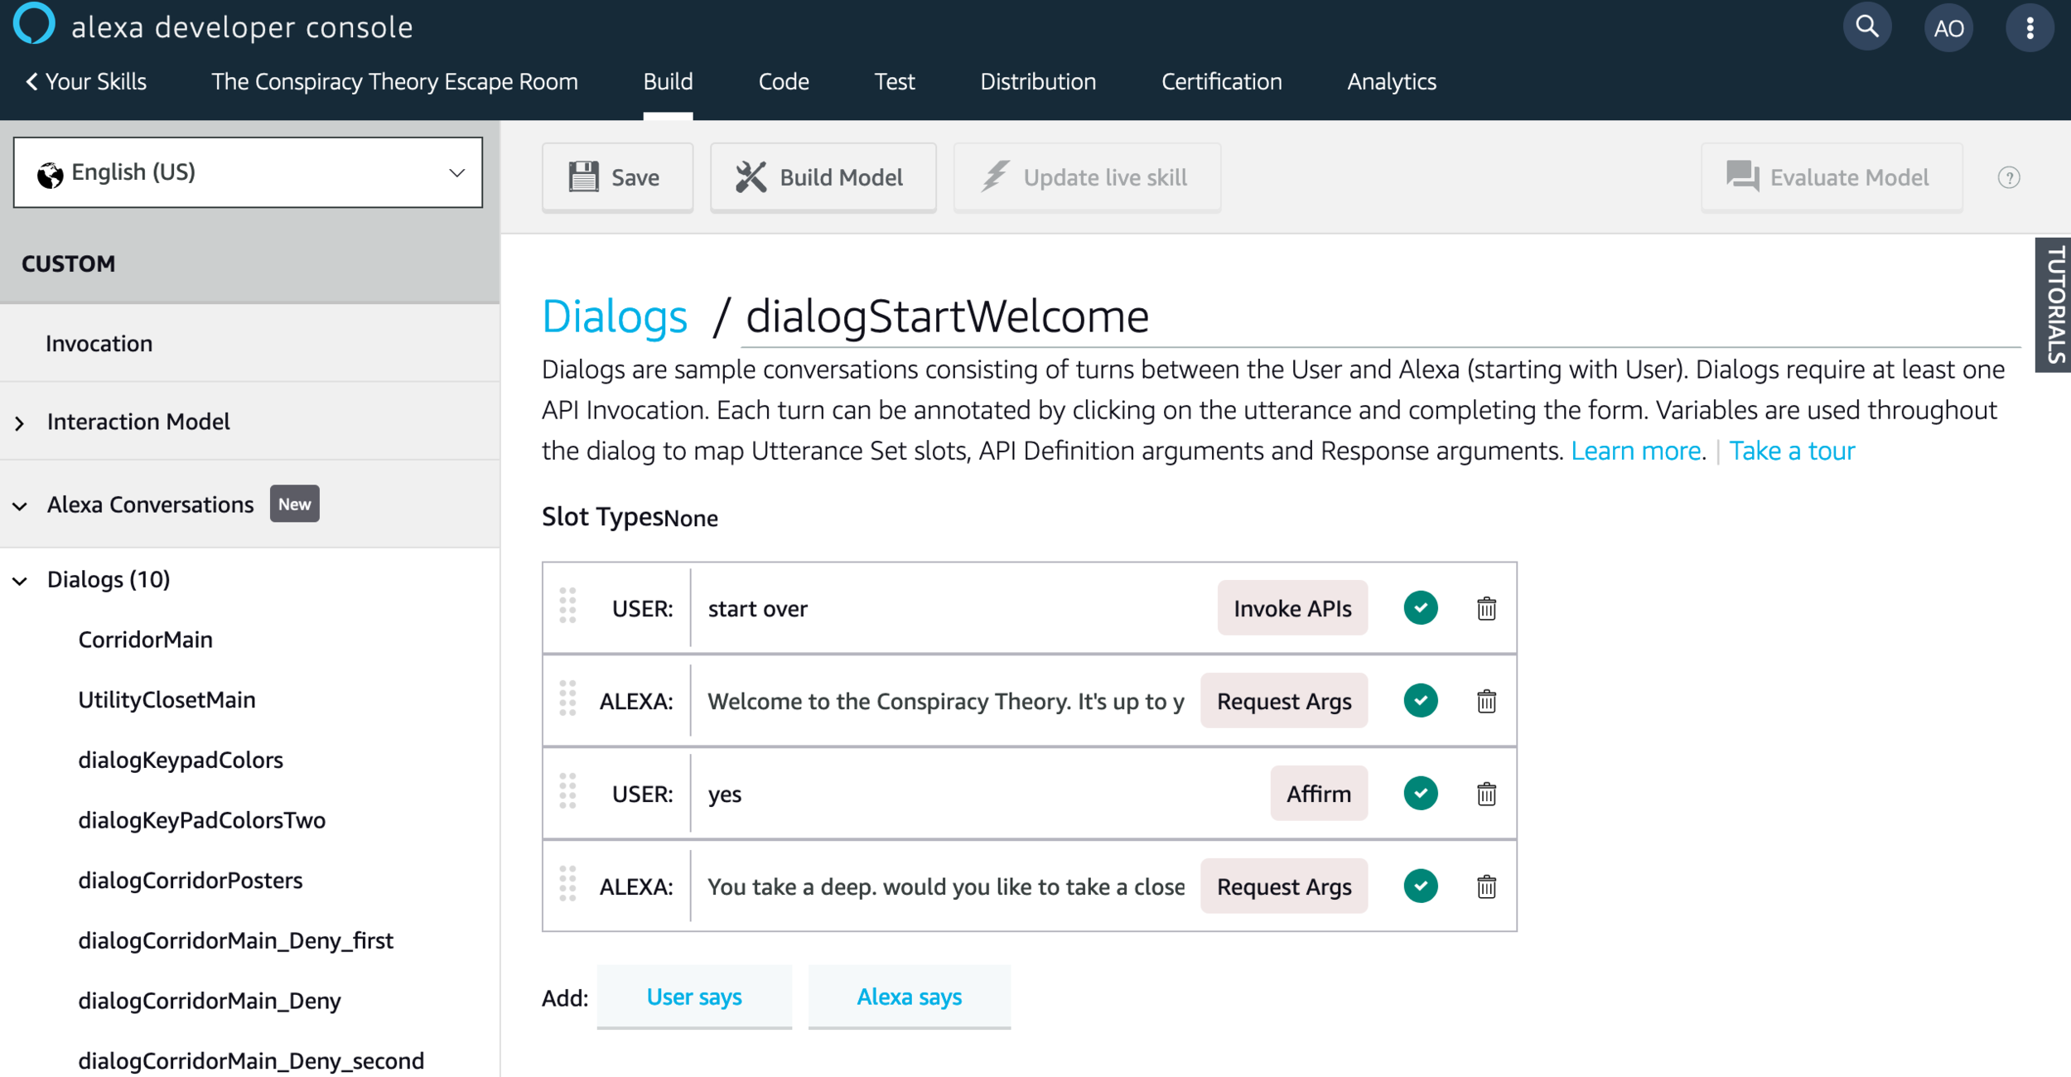Collapse the Dialogs (10) tree
The image size is (2071, 1077).
tap(21, 581)
